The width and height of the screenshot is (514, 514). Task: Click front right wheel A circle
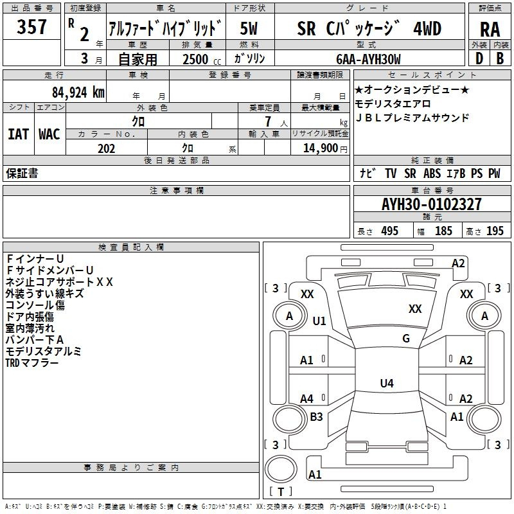tap(484, 316)
